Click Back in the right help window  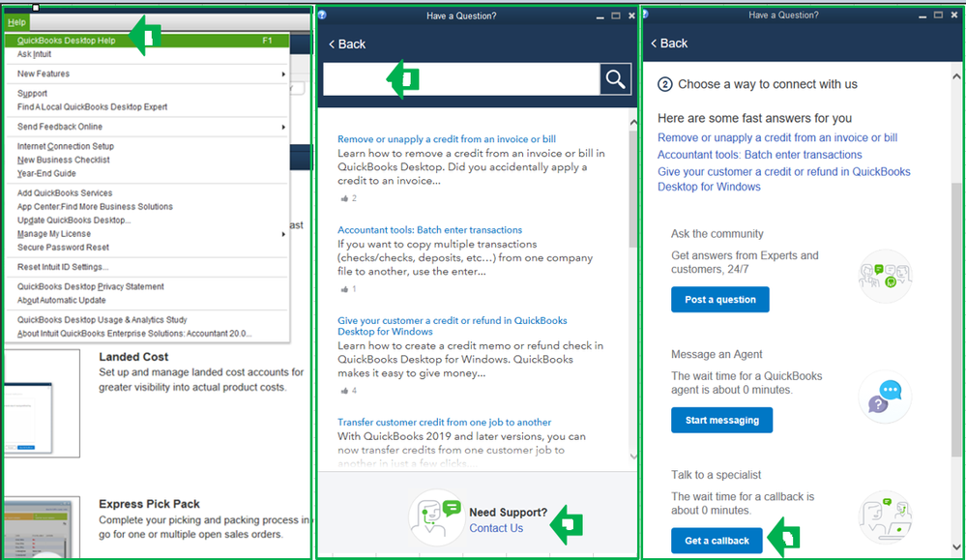point(669,44)
